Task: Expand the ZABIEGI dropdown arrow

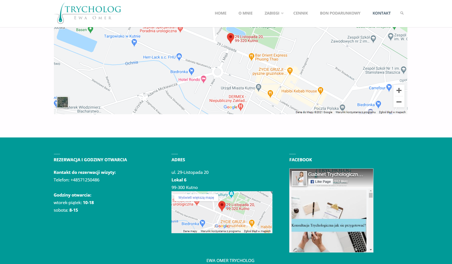Action: (x=282, y=13)
